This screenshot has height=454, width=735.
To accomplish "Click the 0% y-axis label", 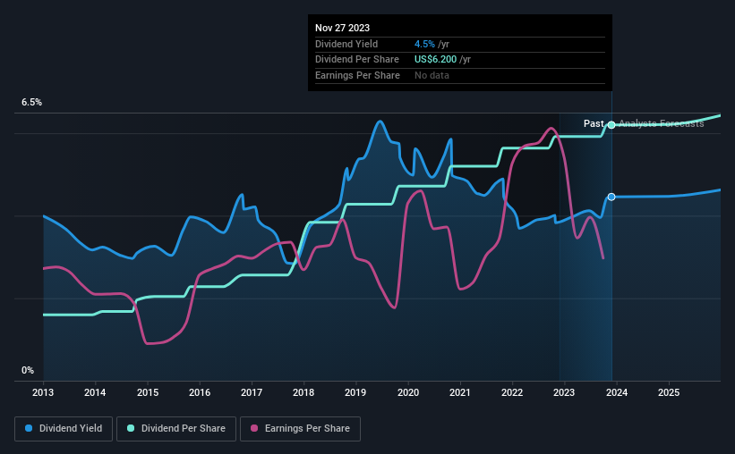I will coord(28,371).
